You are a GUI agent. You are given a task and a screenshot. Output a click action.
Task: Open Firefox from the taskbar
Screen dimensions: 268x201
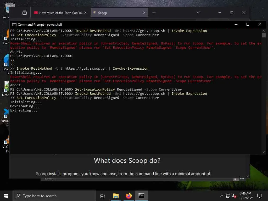[x=129, y=196]
